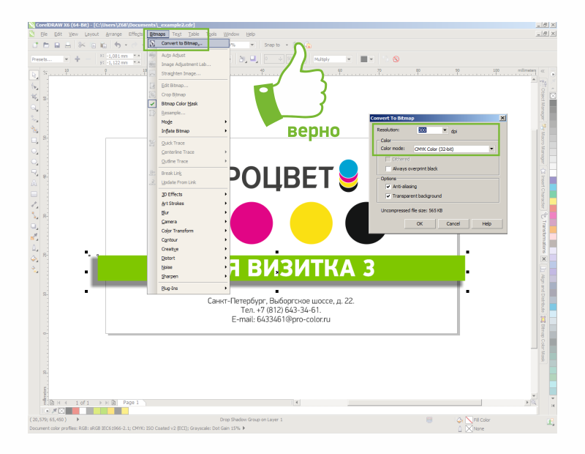Click the X position field
Viewport: 585px width, 454px height.
pyautogui.click(x=121, y=56)
